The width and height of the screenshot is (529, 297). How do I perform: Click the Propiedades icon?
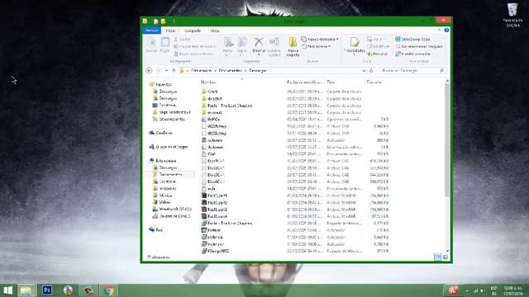coord(355,45)
